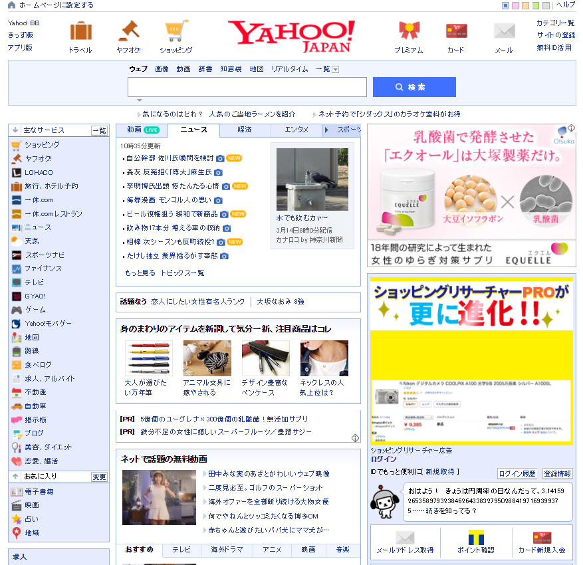
Task: Click the テレビ sidebar icon
Action: 17,282
